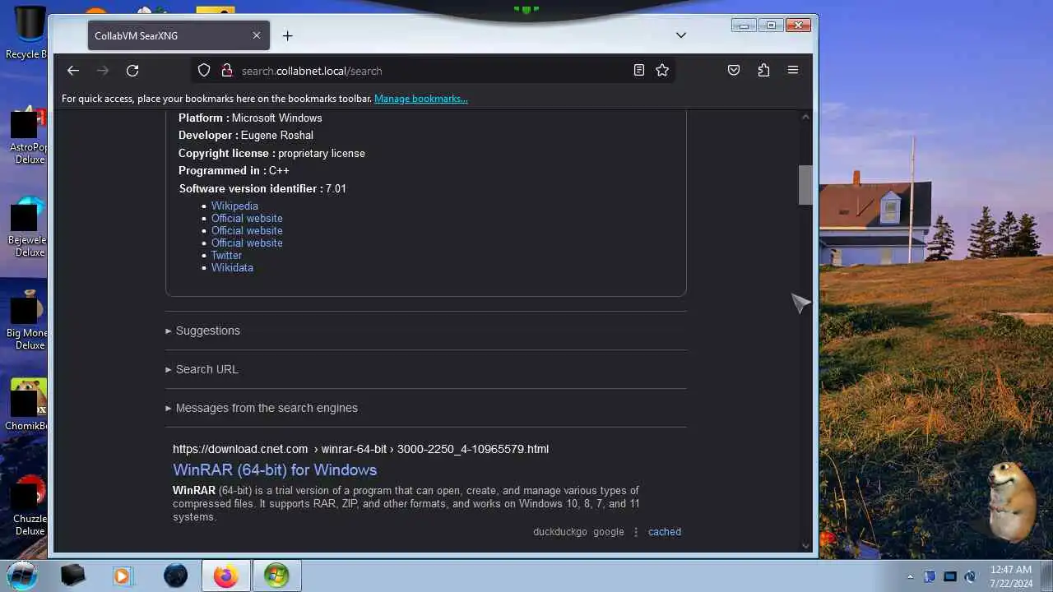Focus the search.collabnet.local address bar
This screenshot has height=592, width=1053.
click(434, 71)
